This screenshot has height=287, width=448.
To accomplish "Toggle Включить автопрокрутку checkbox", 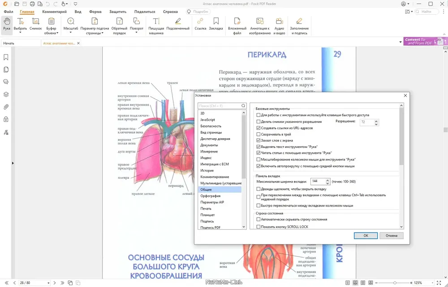I will pyautogui.click(x=258, y=166).
